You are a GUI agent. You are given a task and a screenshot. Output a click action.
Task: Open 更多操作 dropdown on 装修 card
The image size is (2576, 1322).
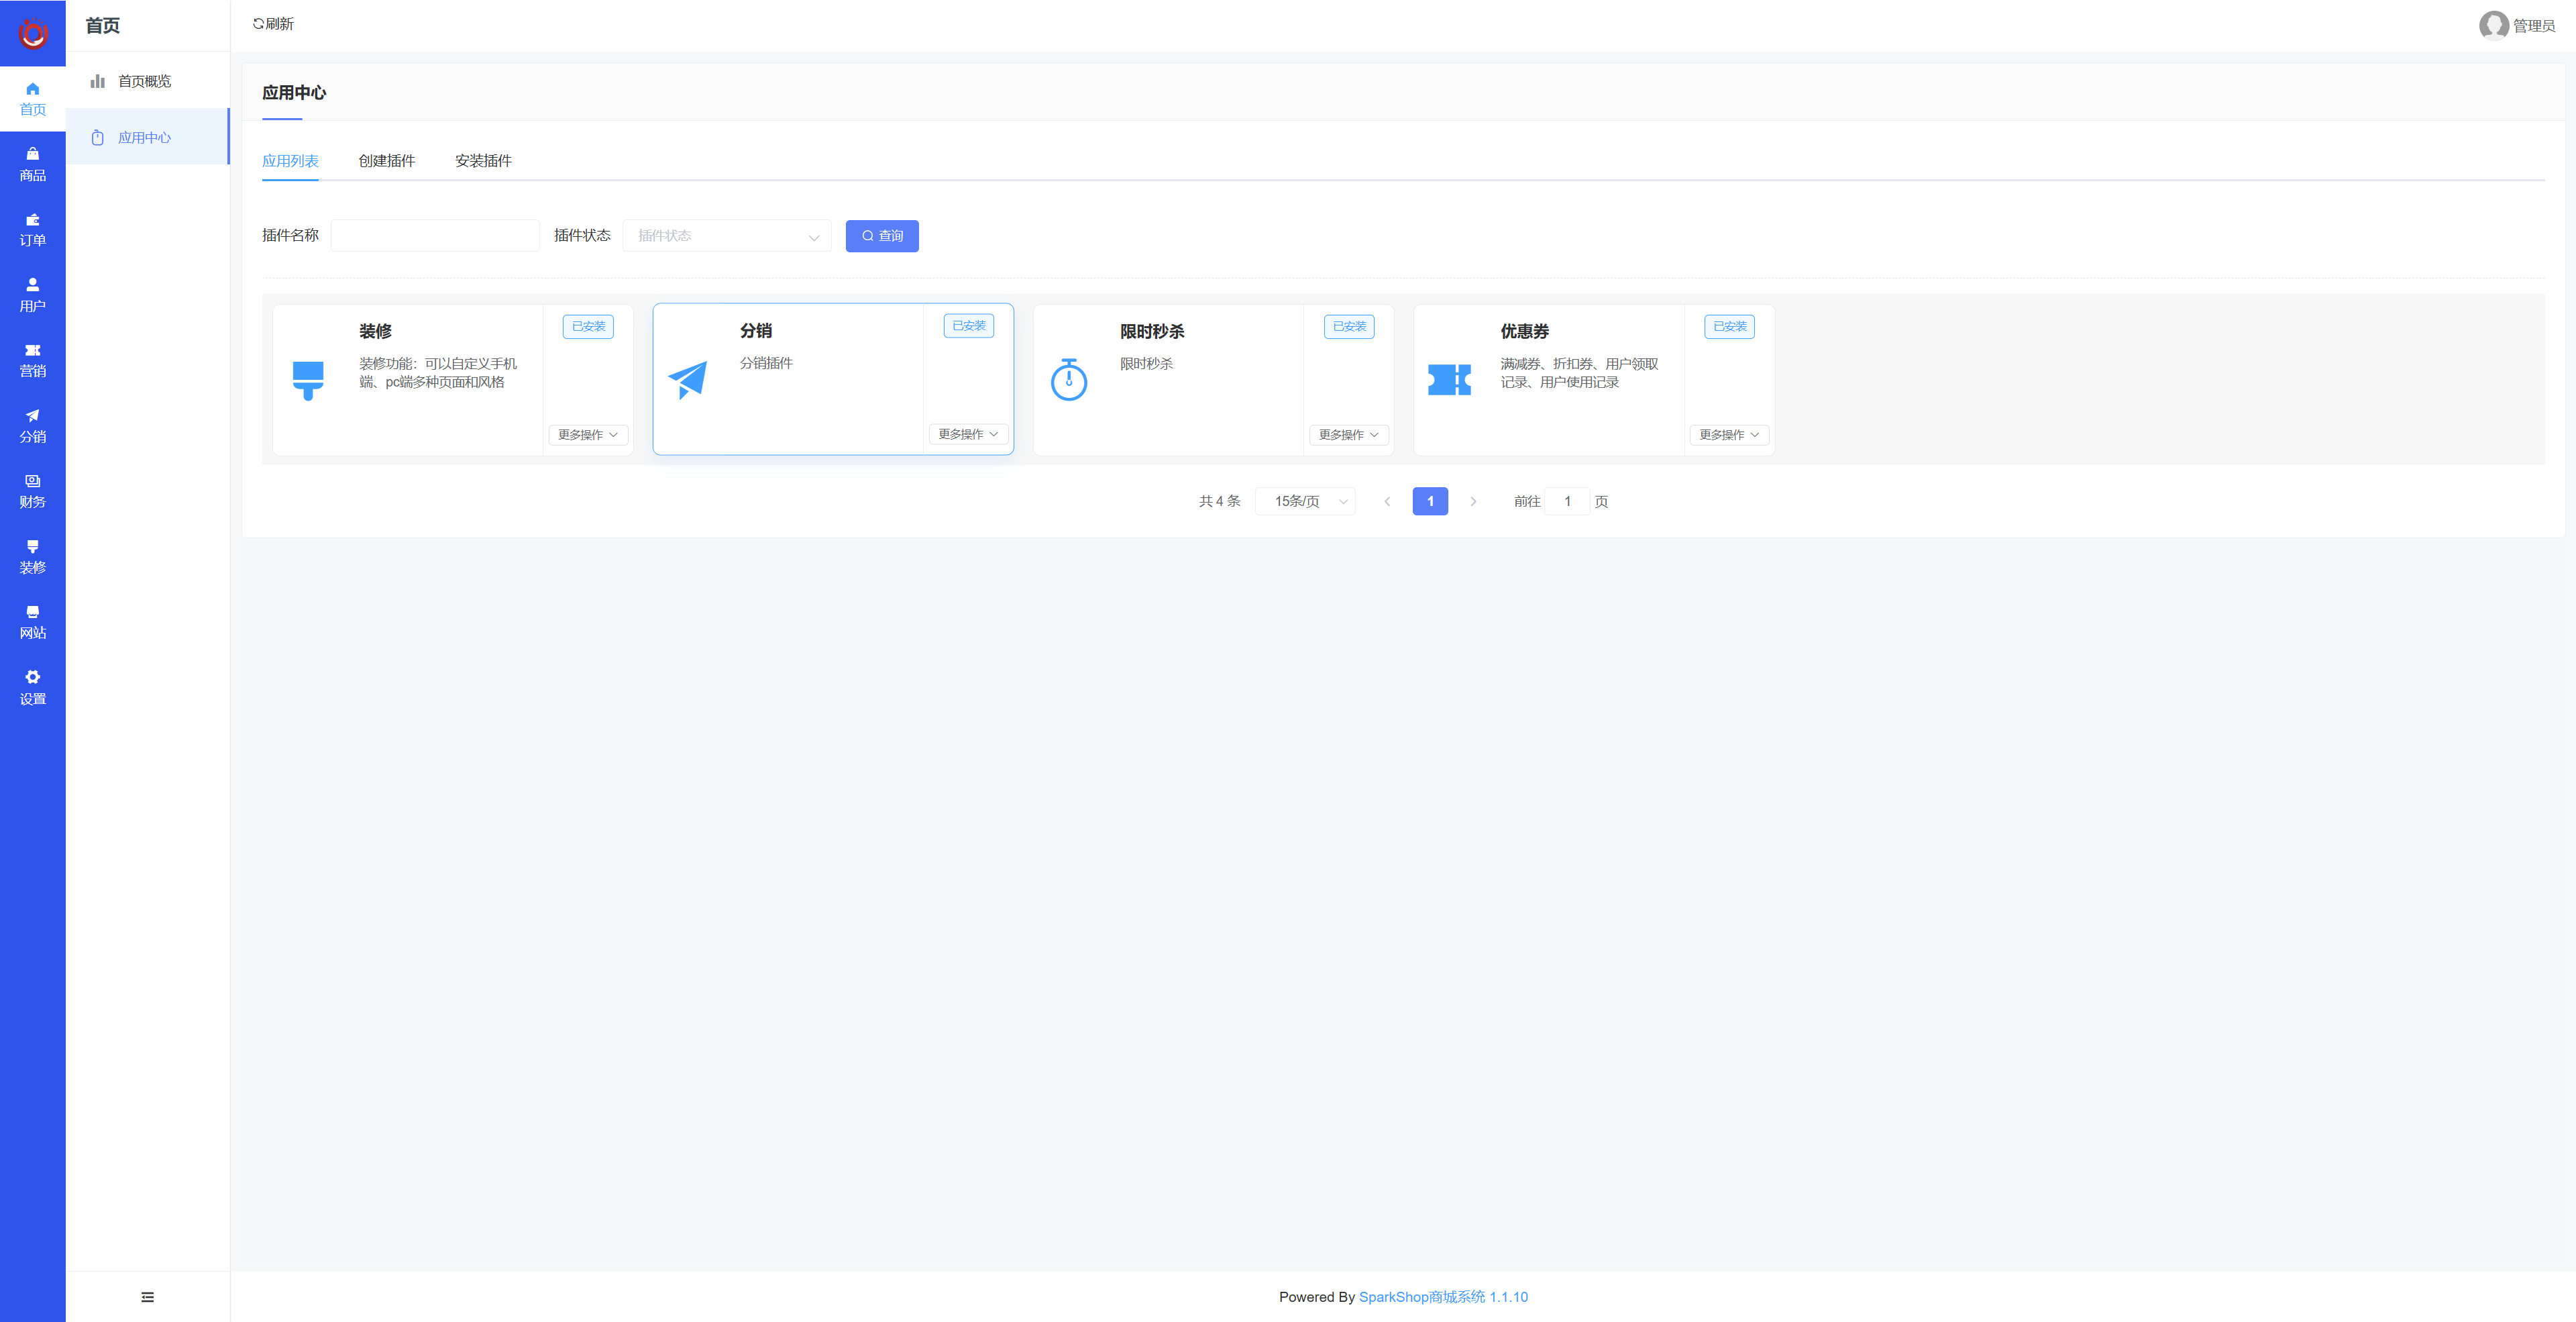588,435
